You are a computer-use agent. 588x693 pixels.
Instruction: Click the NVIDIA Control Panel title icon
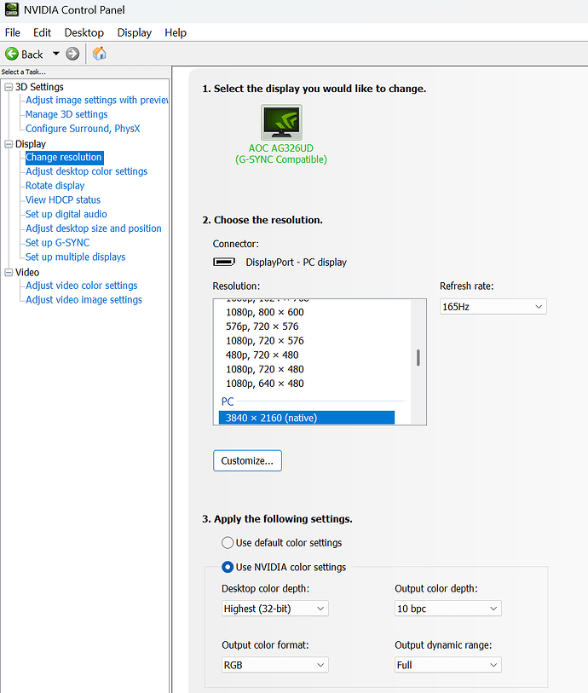coord(11,9)
